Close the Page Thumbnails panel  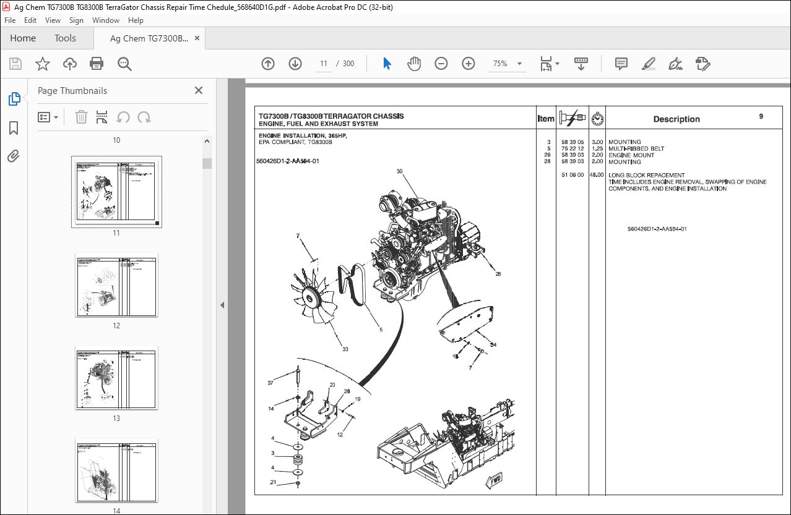[x=199, y=90]
